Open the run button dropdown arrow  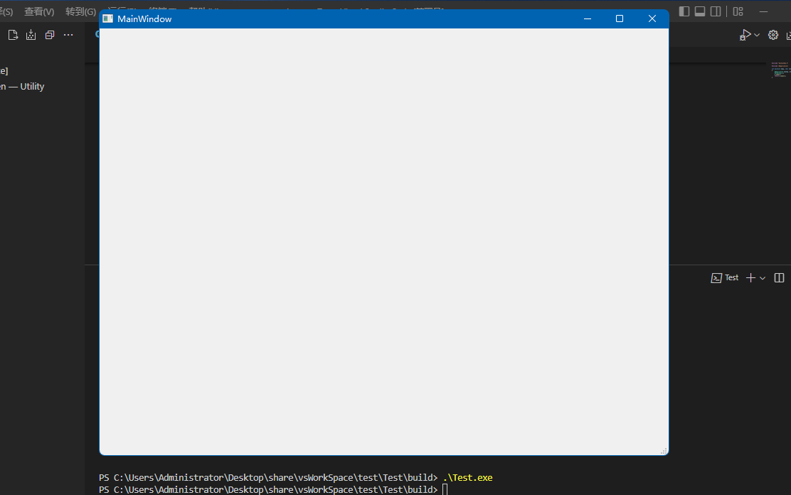pyautogui.click(x=755, y=34)
